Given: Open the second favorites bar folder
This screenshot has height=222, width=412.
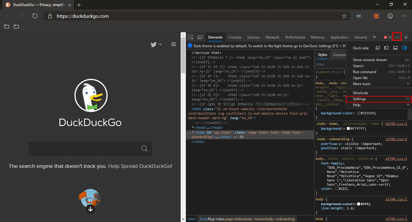Looking at the screenshot, I should 16,26.
